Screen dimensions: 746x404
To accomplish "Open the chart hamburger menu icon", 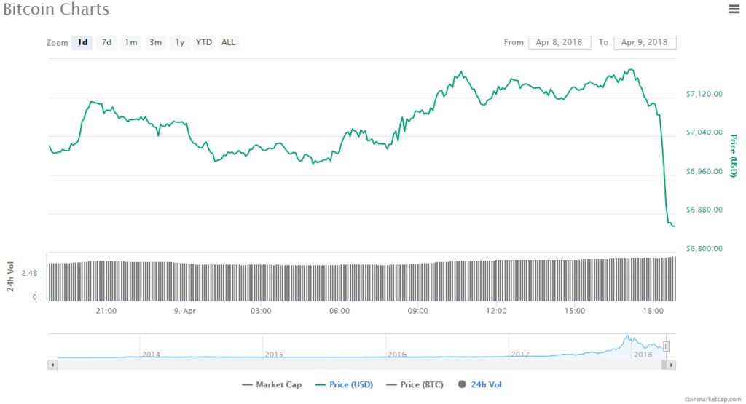I will pyautogui.click(x=734, y=9).
